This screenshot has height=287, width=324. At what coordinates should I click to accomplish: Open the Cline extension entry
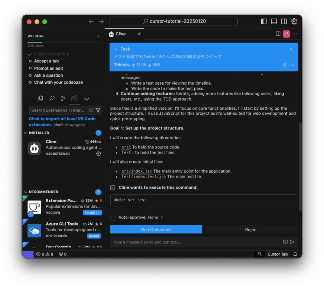[64, 148]
